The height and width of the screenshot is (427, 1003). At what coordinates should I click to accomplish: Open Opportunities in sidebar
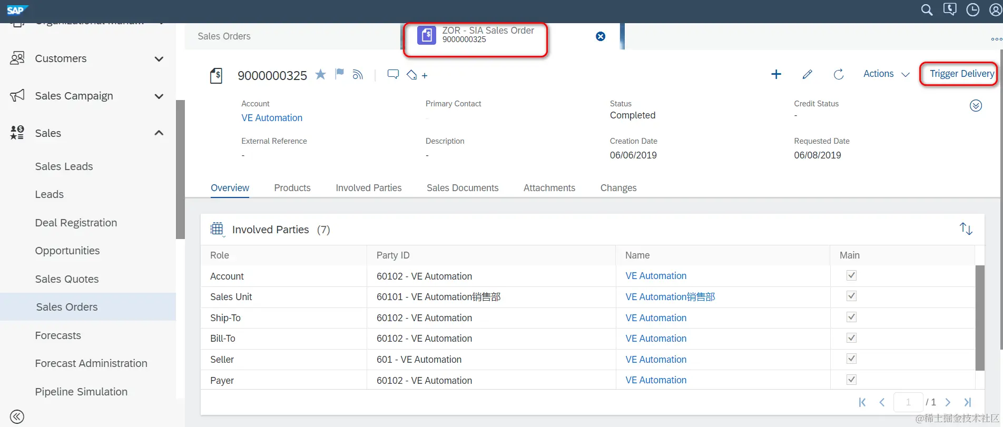[x=67, y=251]
